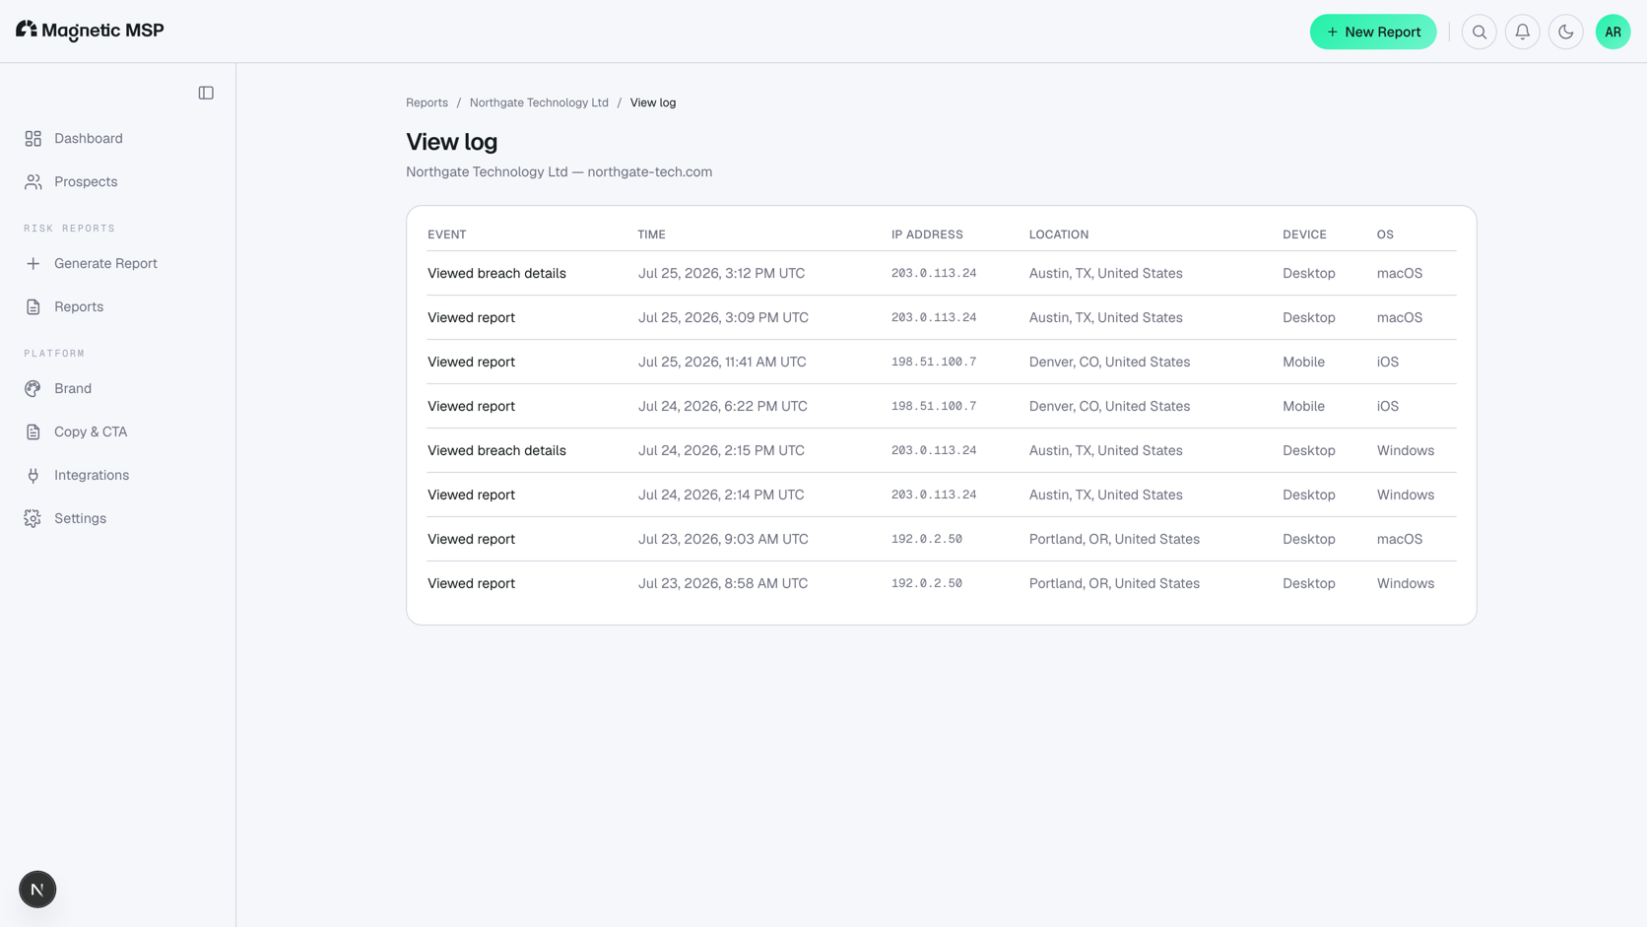Click IP 203.0.113.24 in 3:12 PM row
This screenshot has width=1647, height=927.
pos(934,274)
